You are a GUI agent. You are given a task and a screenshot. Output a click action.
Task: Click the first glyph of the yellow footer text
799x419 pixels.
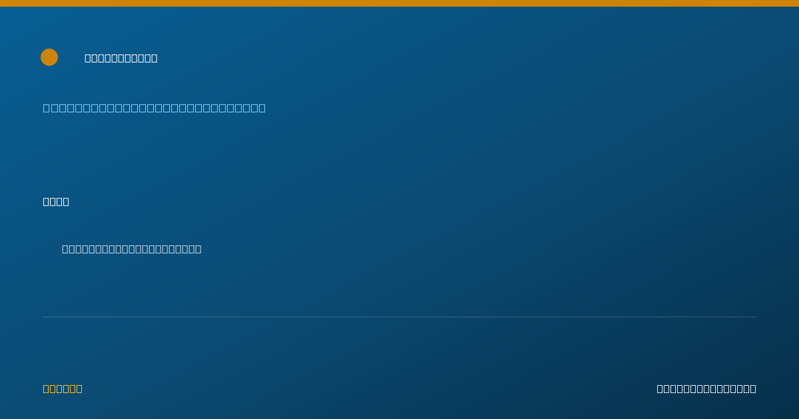(x=46, y=388)
